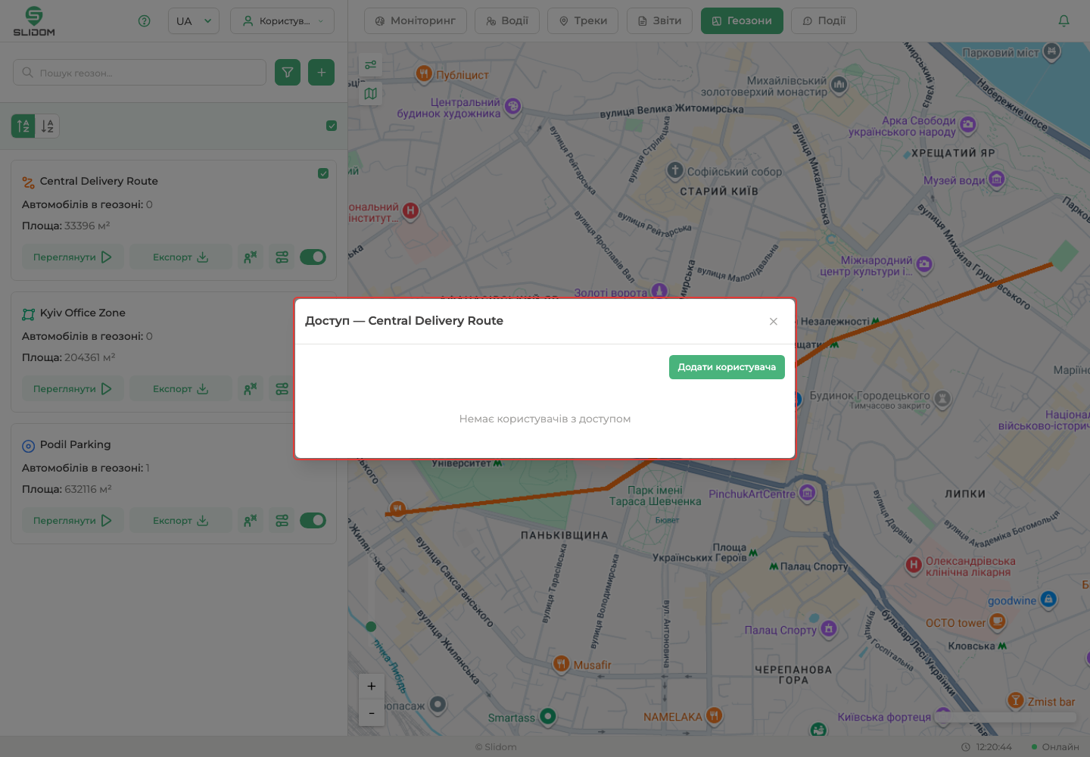Export the Podil Parking geozone
The width and height of the screenshot is (1090, 757).
click(x=181, y=521)
